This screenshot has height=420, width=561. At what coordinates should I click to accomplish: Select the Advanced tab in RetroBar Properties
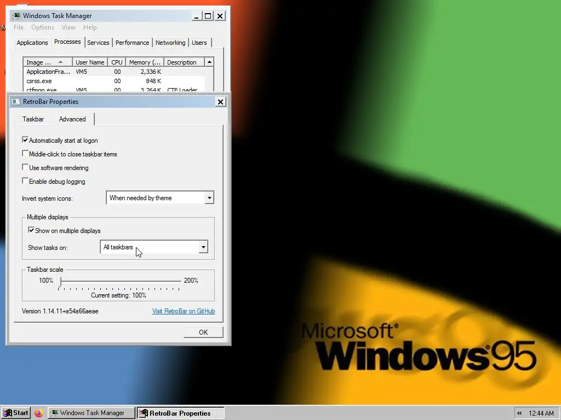point(73,119)
